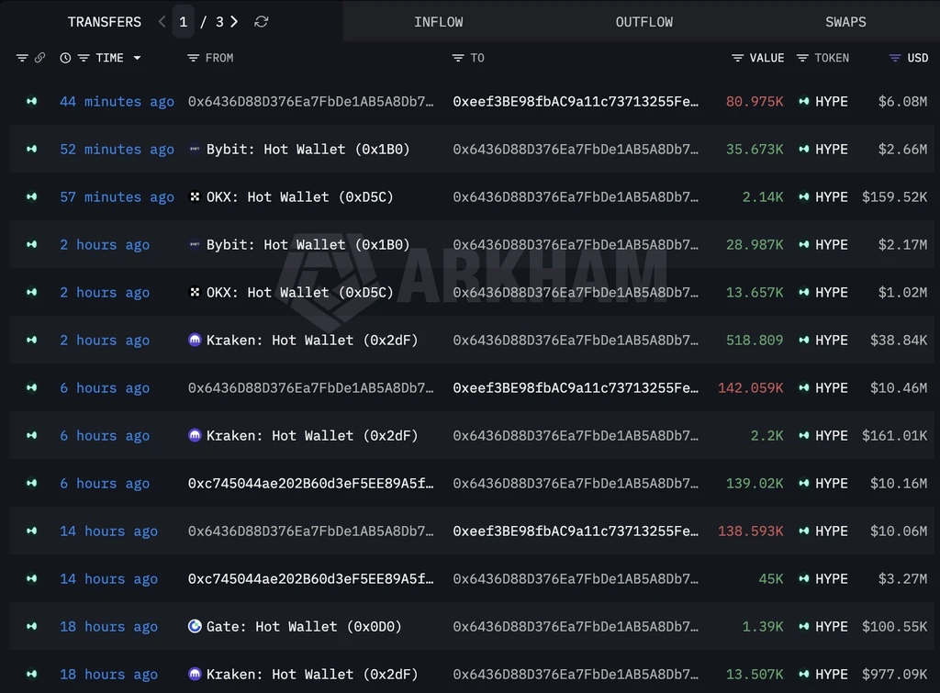Screen dimensions: 940x693
Task: Open the VALUE column filter
Action: 737,58
